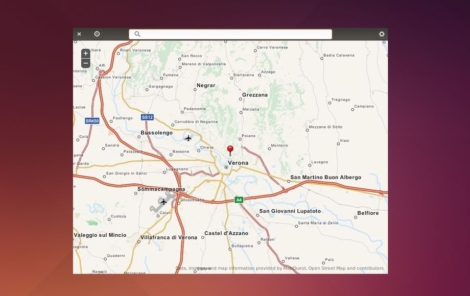
Task: Click the Vallese label
Action: 292,258
